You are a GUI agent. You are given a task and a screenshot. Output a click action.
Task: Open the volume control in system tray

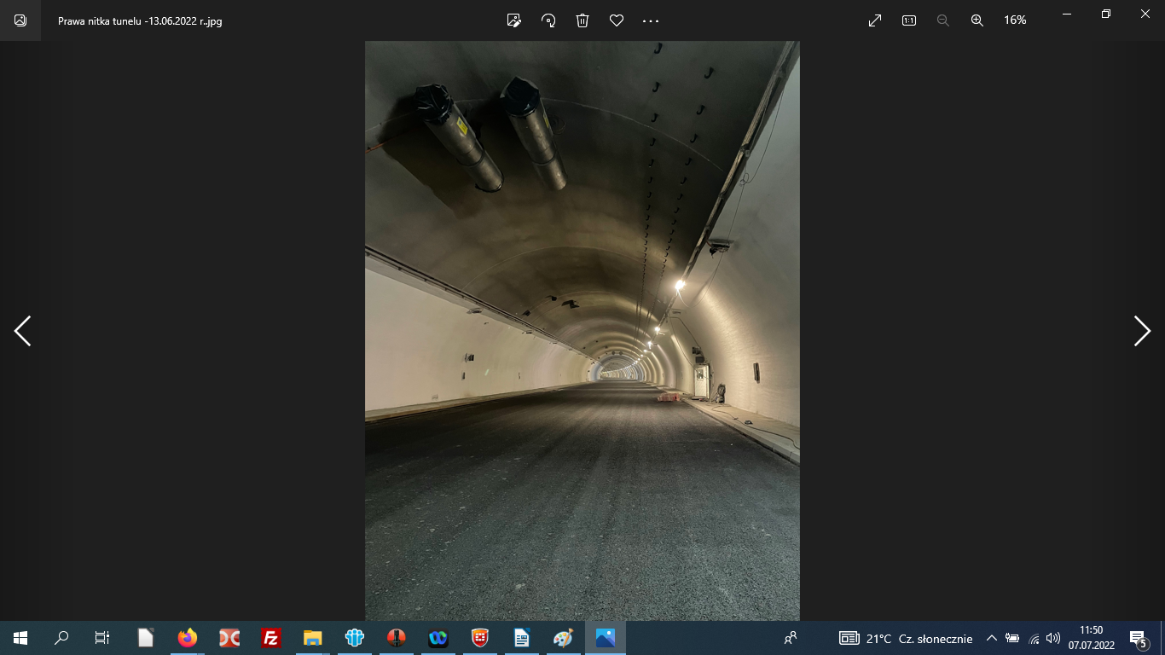tap(1053, 638)
